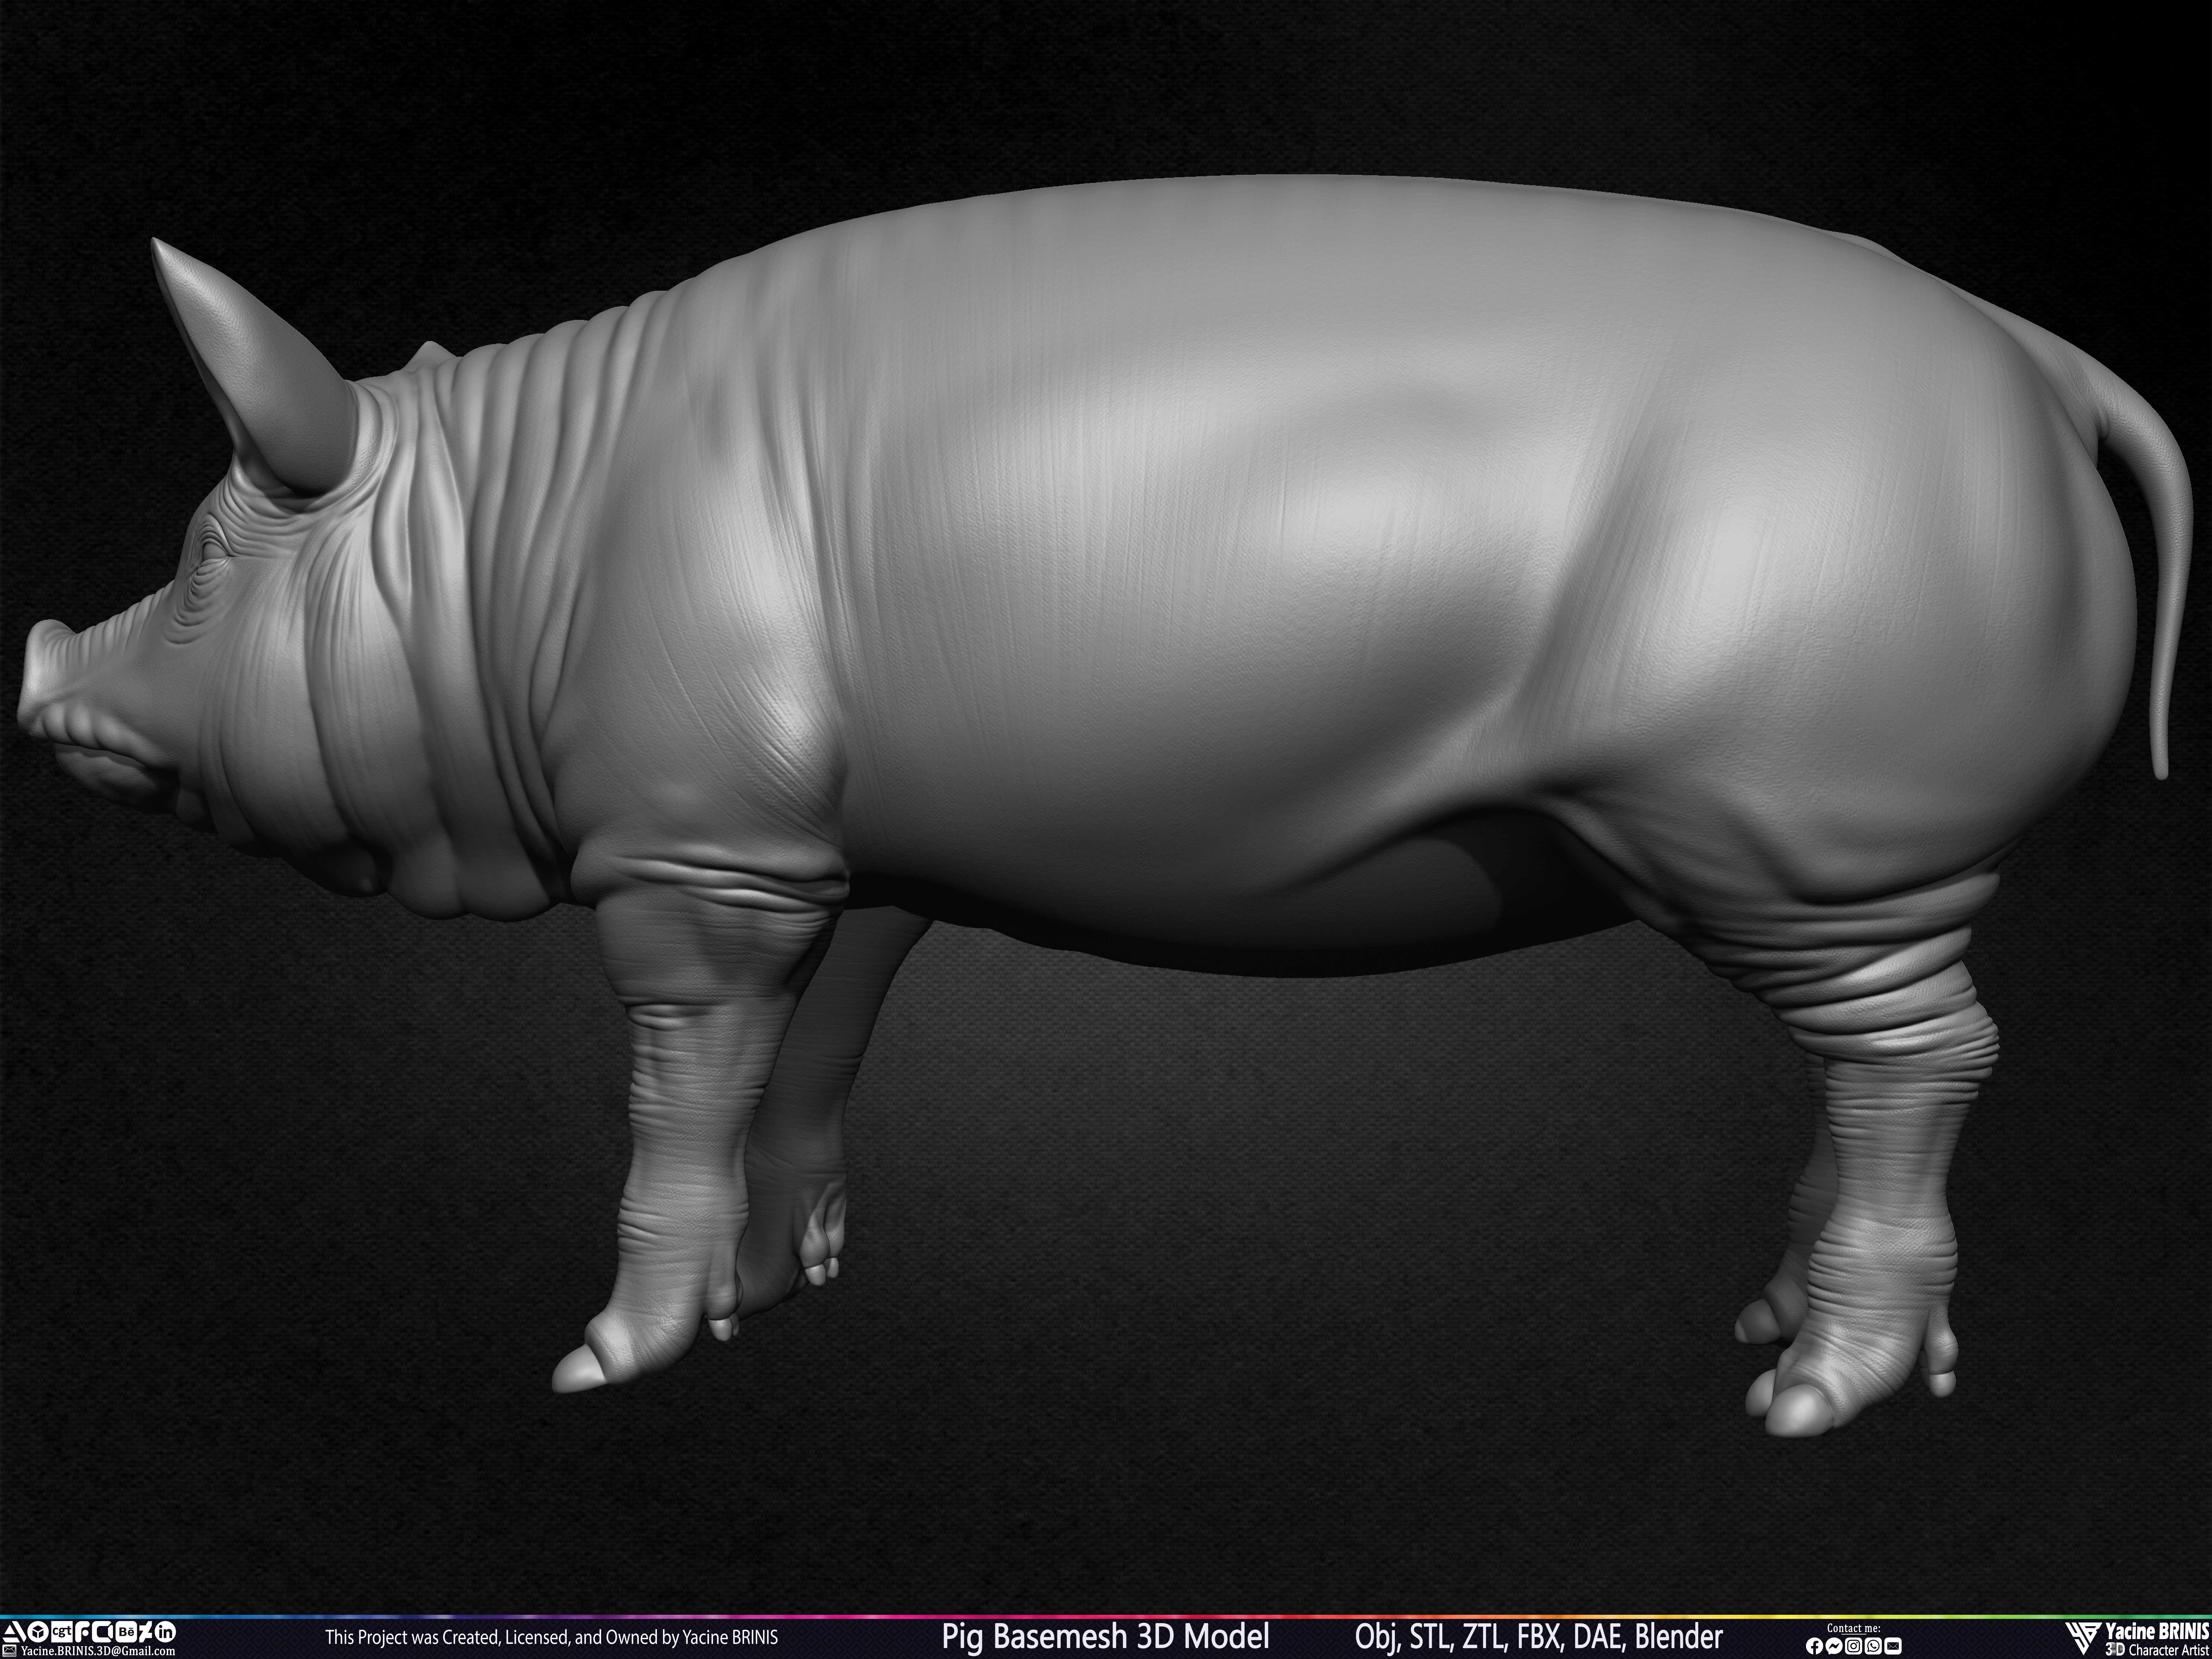Open the Instagram contact icon
2212x1659 pixels.
coord(1854,1646)
